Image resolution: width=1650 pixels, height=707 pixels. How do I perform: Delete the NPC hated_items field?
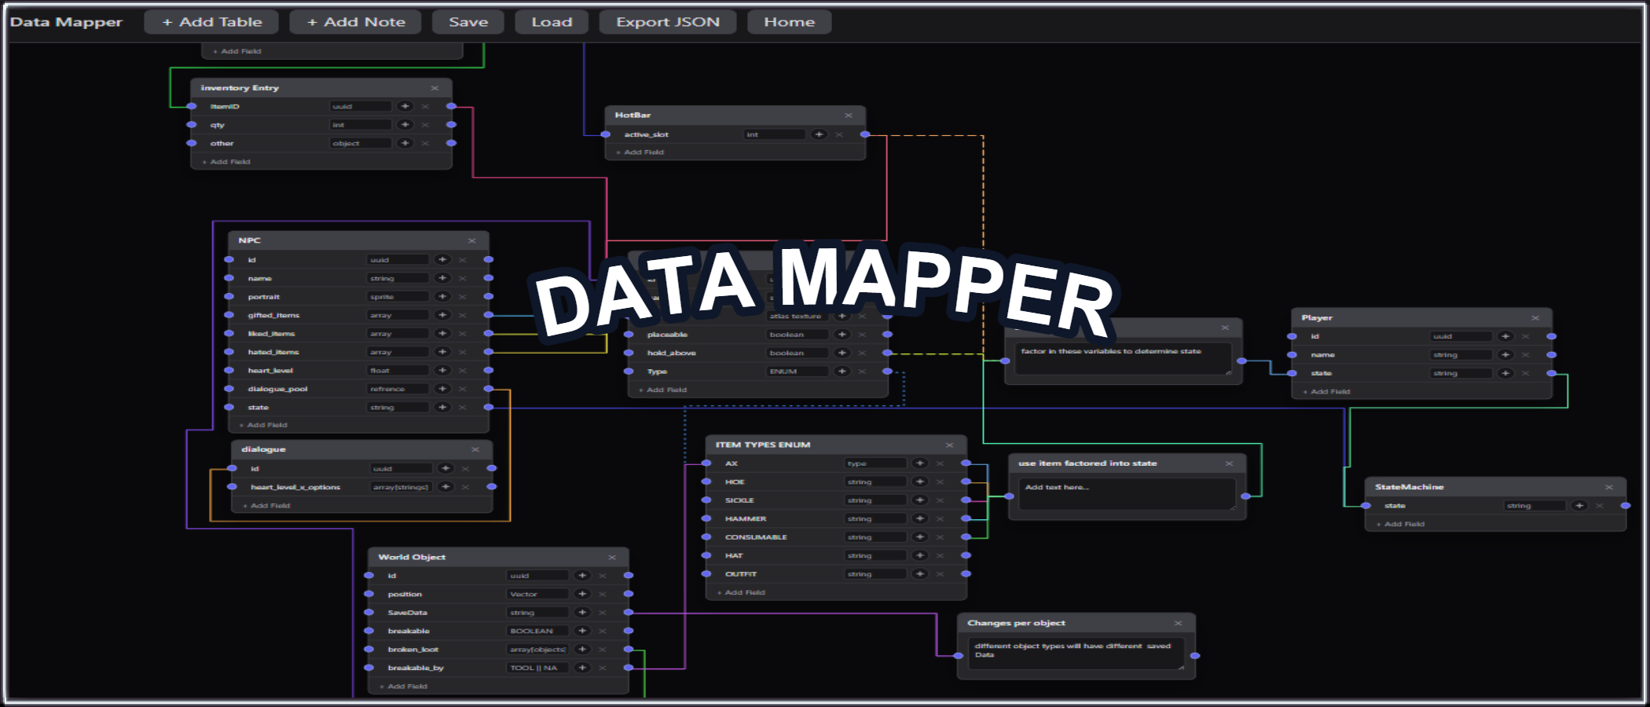[463, 352]
